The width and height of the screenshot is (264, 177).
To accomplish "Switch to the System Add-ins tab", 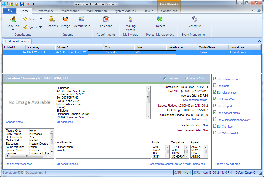I will [x=125, y=11].
